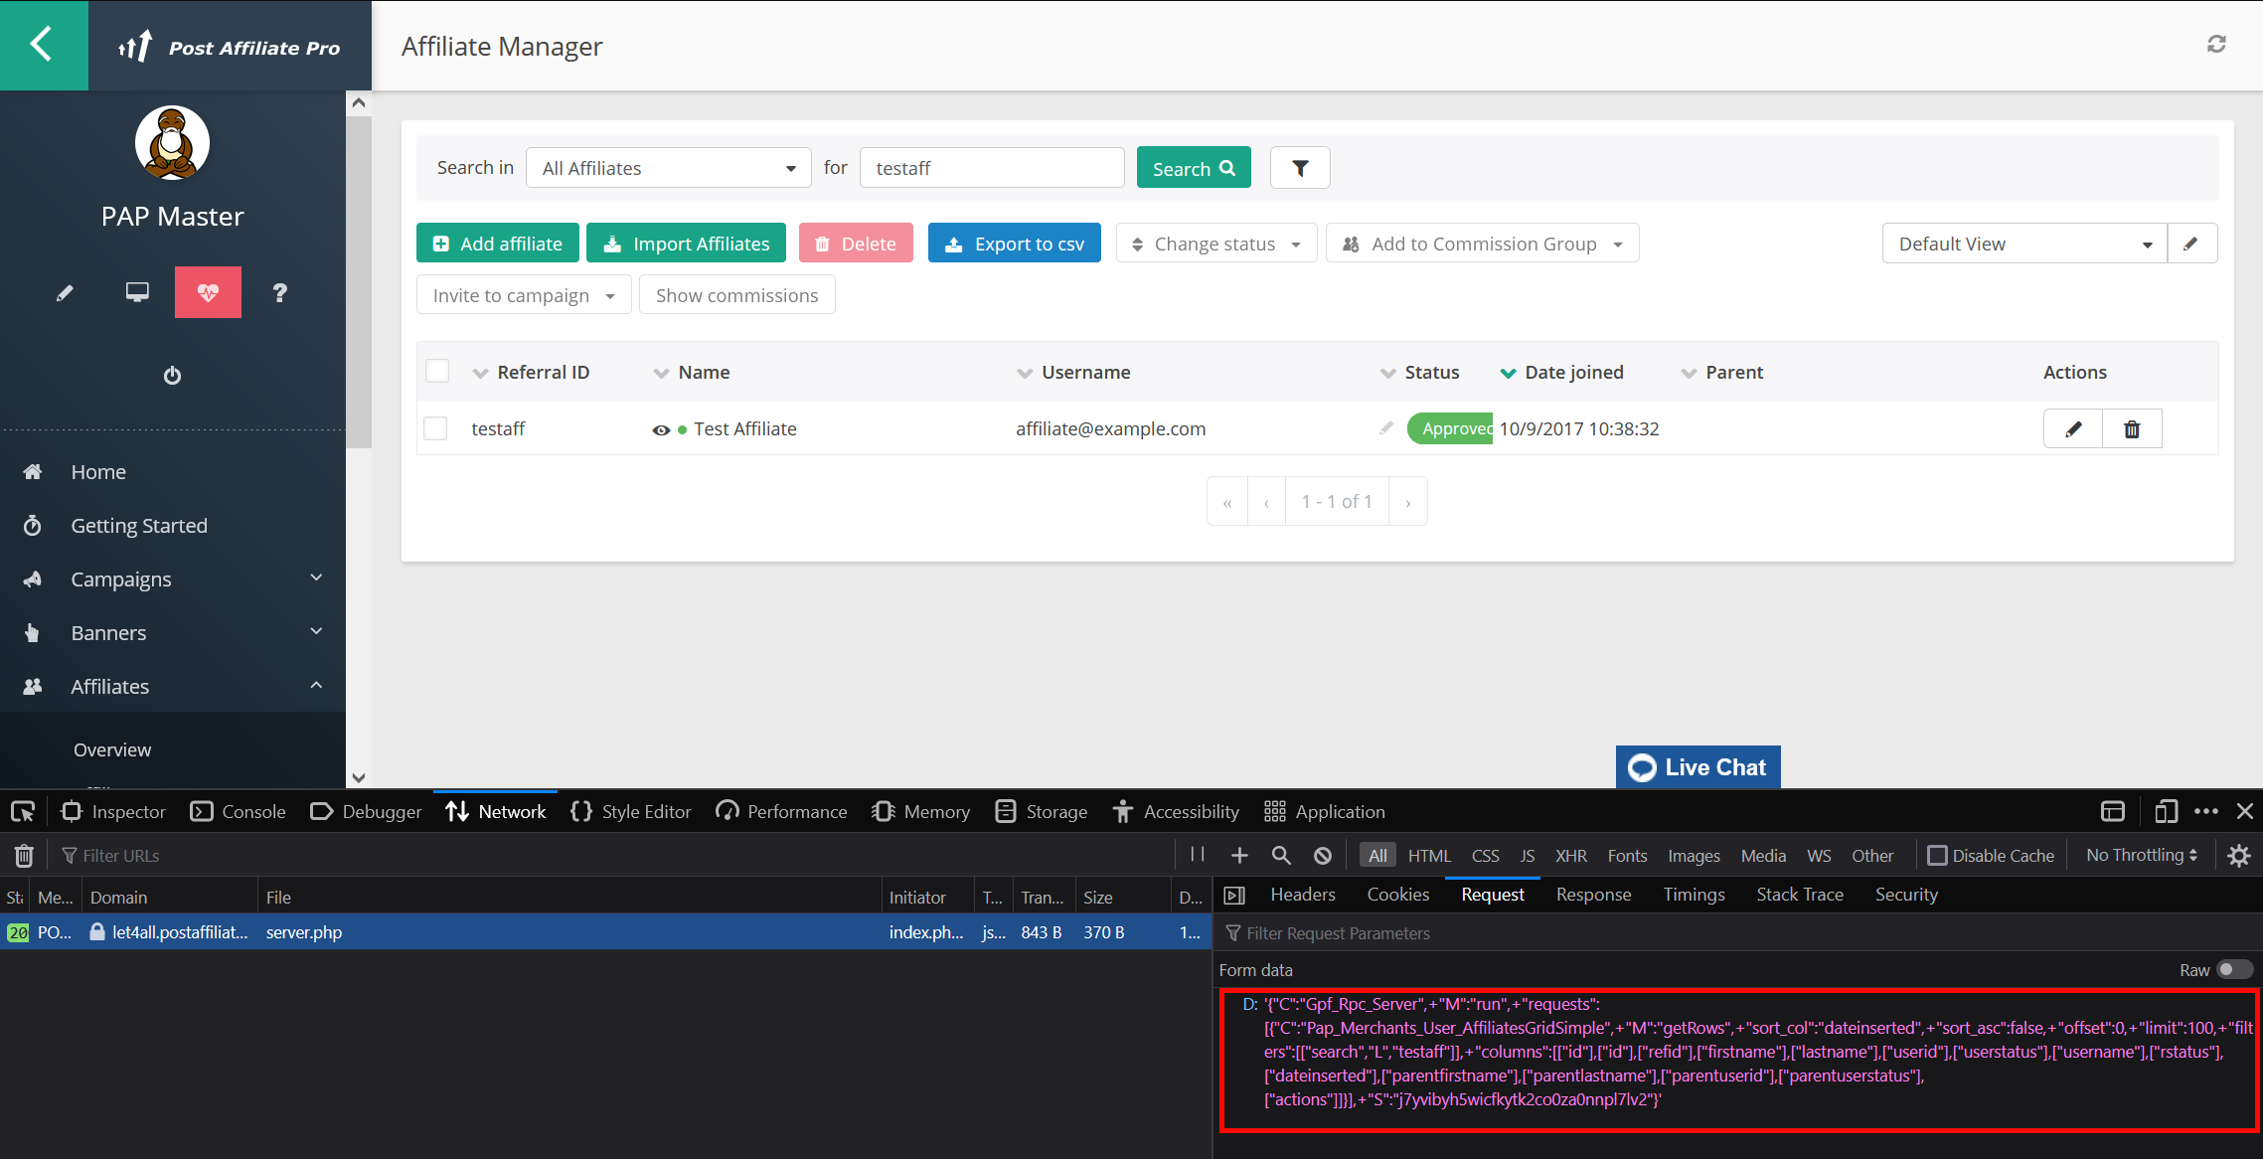The image size is (2263, 1159).
Task: Click the red heartbeat icon in sidebar
Action: click(208, 292)
